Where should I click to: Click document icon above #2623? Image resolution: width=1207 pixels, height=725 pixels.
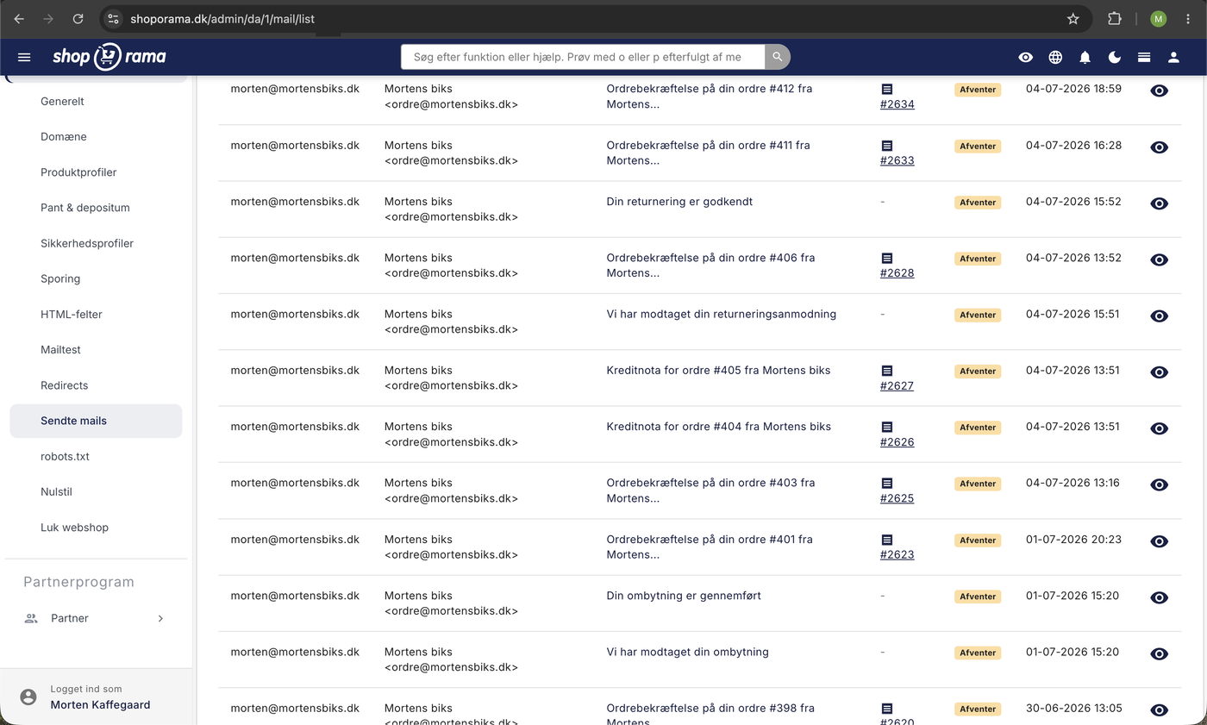(887, 540)
